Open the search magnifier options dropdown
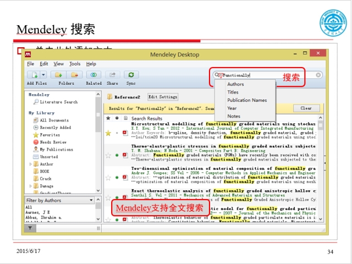The height and width of the screenshot is (264, 352). pyautogui.click(x=218, y=75)
